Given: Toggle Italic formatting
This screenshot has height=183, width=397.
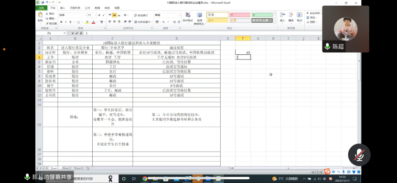Looking at the screenshot, I should [66, 22].
